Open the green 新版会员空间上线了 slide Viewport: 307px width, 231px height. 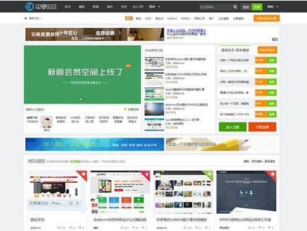point(82,74)
